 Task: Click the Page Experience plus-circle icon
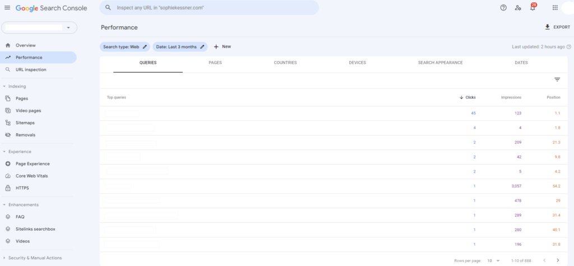pos(8,164)
